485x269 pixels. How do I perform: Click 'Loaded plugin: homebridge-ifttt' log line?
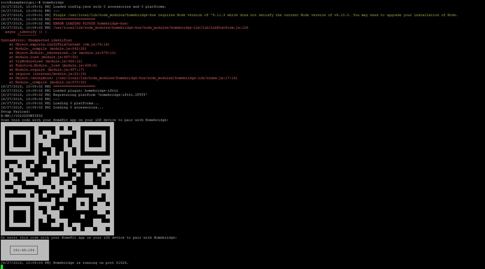point(60,91)
